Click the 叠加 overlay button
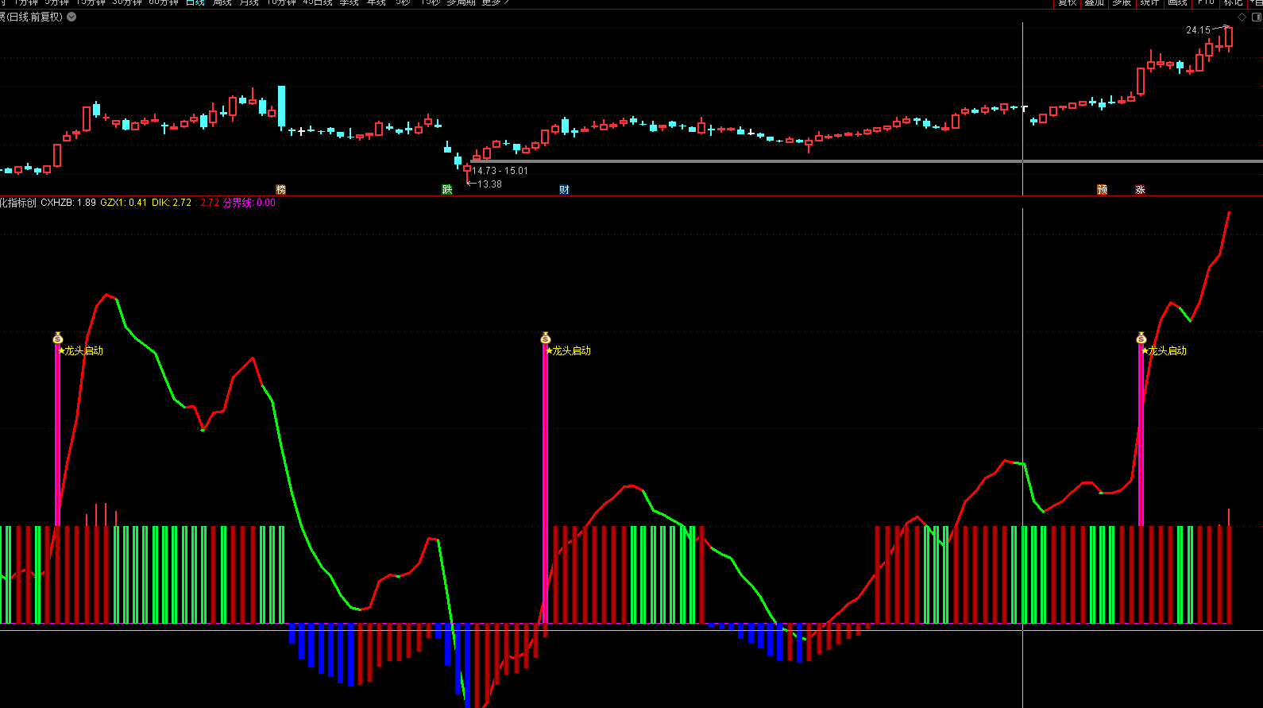 1094,3
